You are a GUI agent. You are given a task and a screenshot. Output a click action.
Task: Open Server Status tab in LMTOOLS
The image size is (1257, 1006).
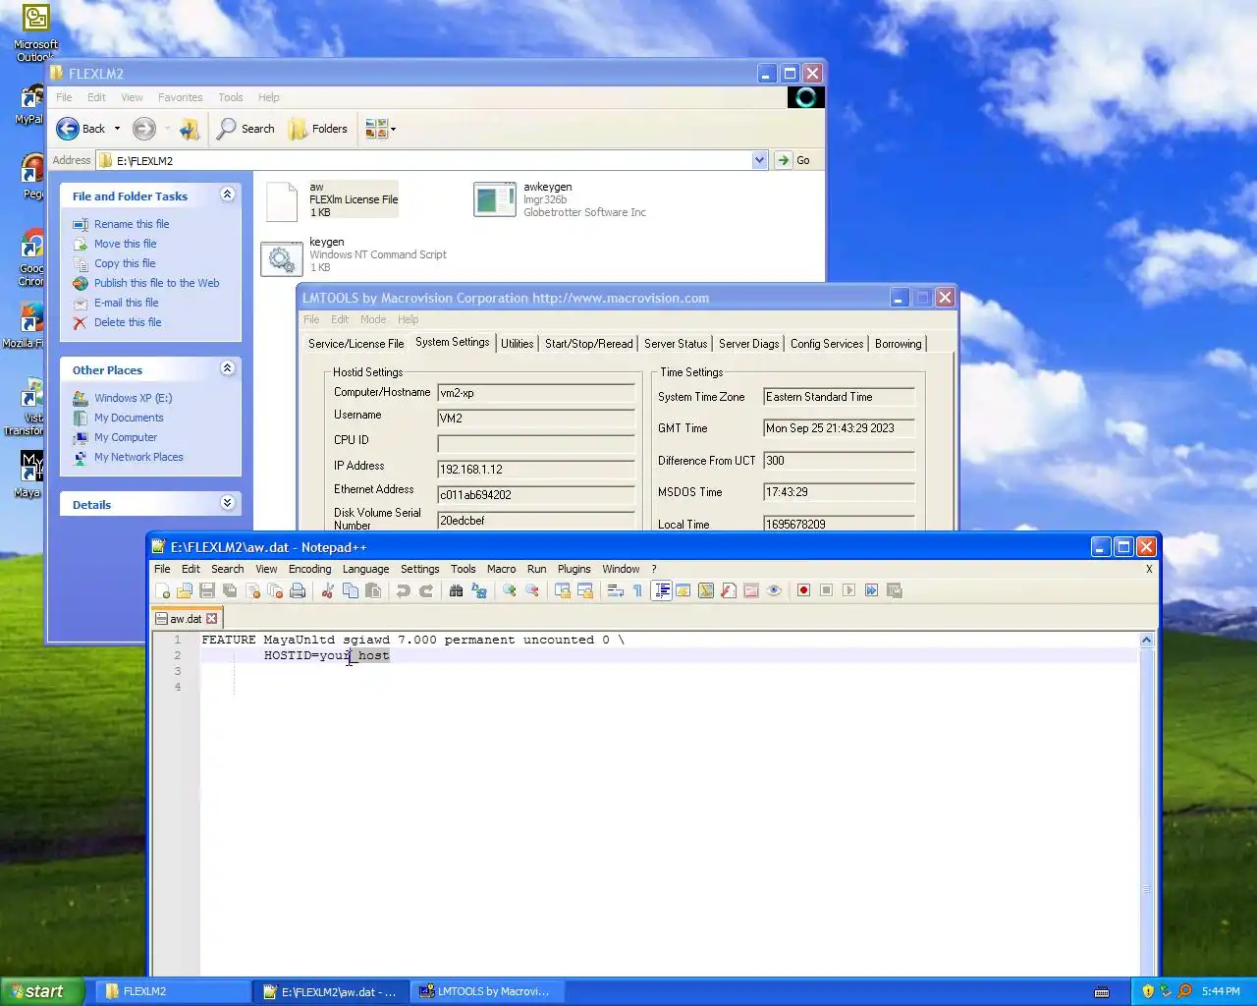point(676,344)
